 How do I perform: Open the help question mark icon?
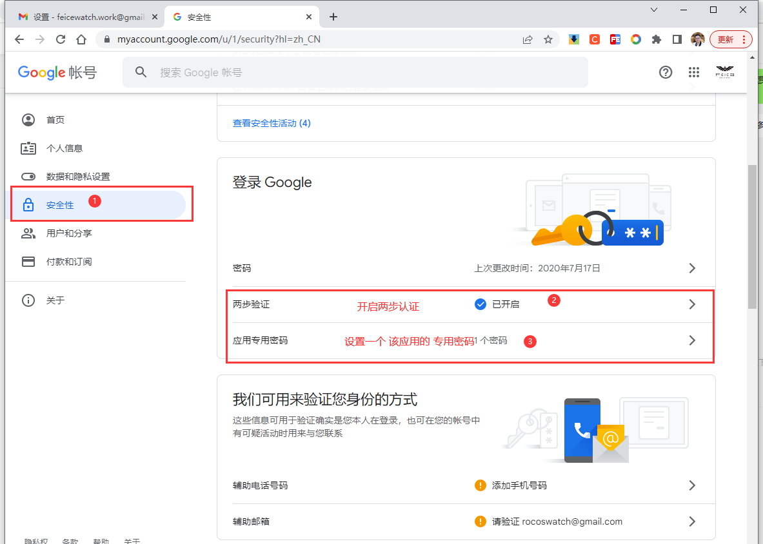(x=666, y=72)
